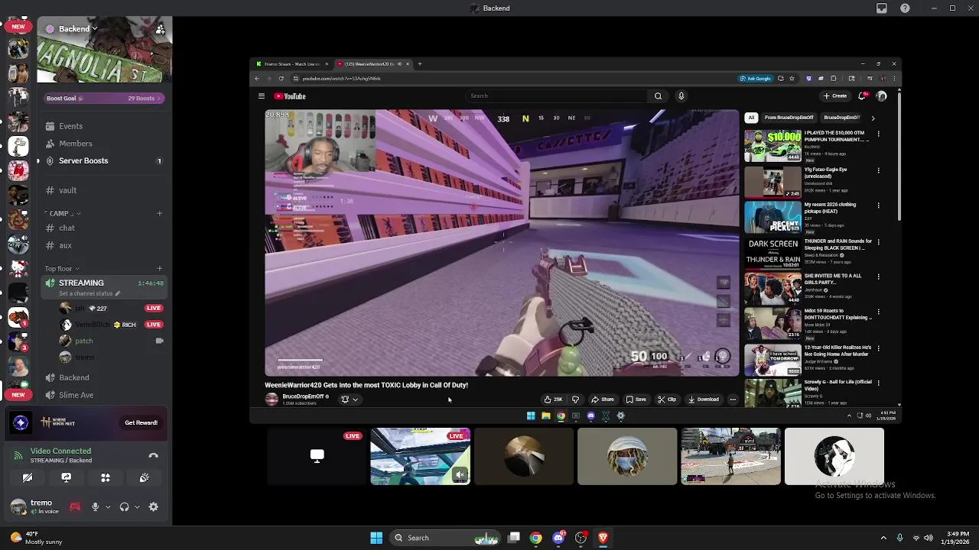Click the YouTube search input field

click(557, 96)
